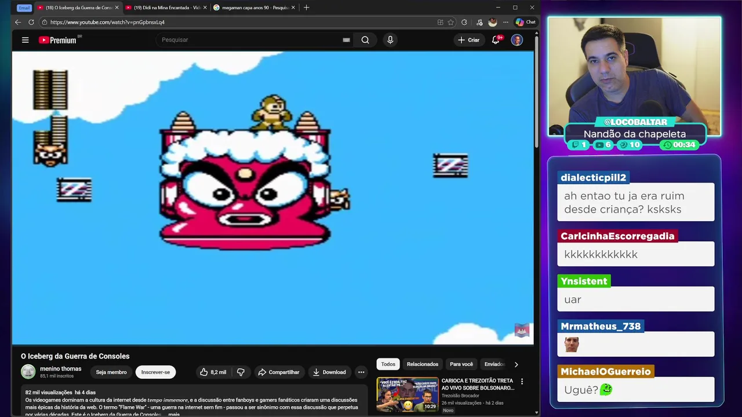
Task: Open YouTube account avatar menu
Action: [x=517, y=40]
